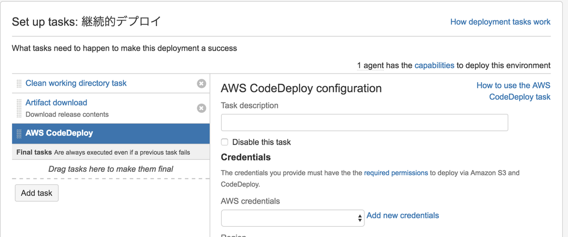Click Add new credentials link
The width and height of the screenshot is (568, 237).
(403, 215)
